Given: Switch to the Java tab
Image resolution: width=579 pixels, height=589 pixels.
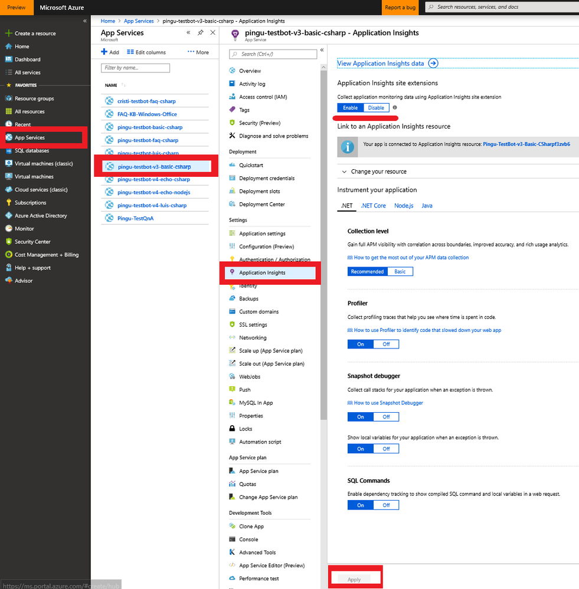Looking at the screenshot, I should 427,206.
